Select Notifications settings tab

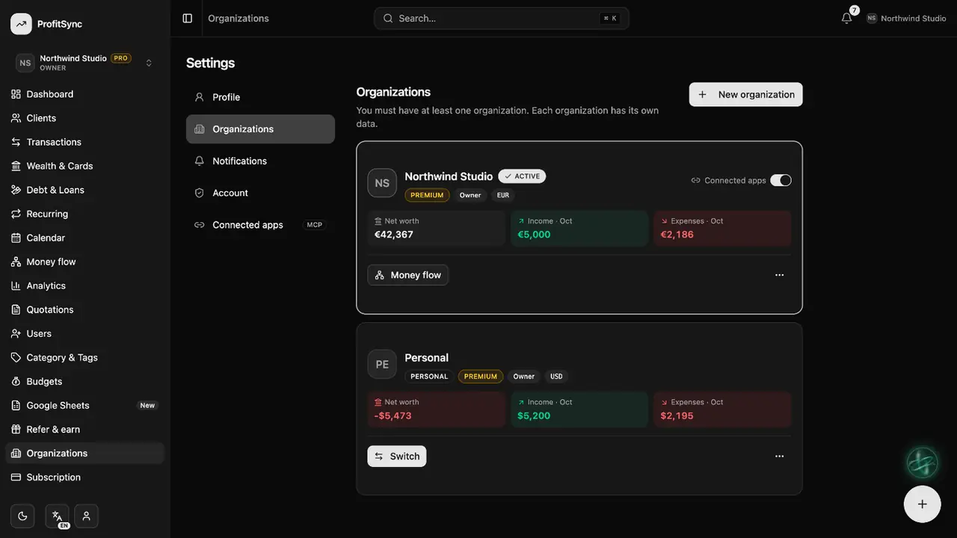click(260, 161)
